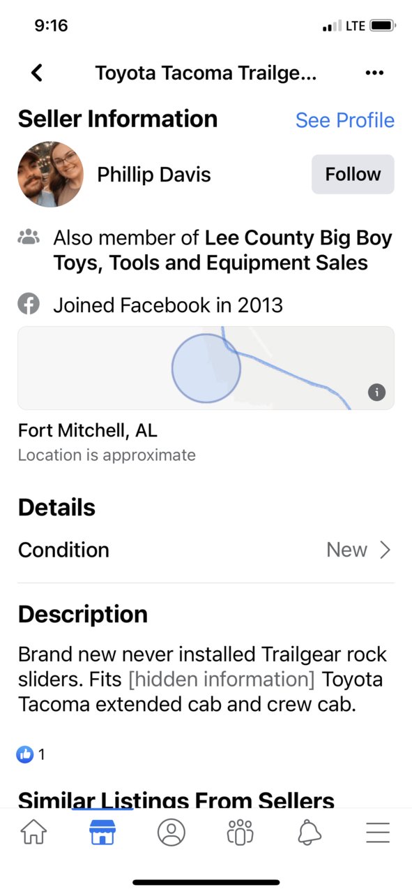Viewport: 412px width, 894px height.
Task: Select the Marketplace storefront icon
Action: [102, 833]
